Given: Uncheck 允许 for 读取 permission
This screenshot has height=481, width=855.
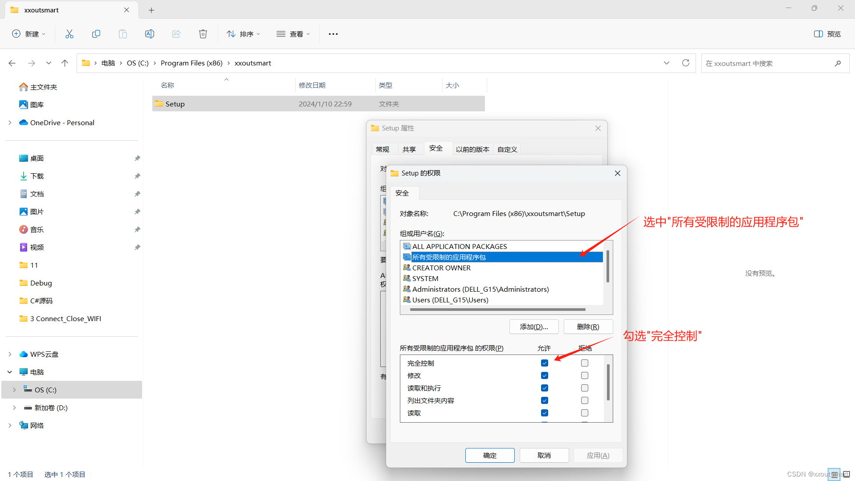Looking at the screenshot, I should 544,413.
